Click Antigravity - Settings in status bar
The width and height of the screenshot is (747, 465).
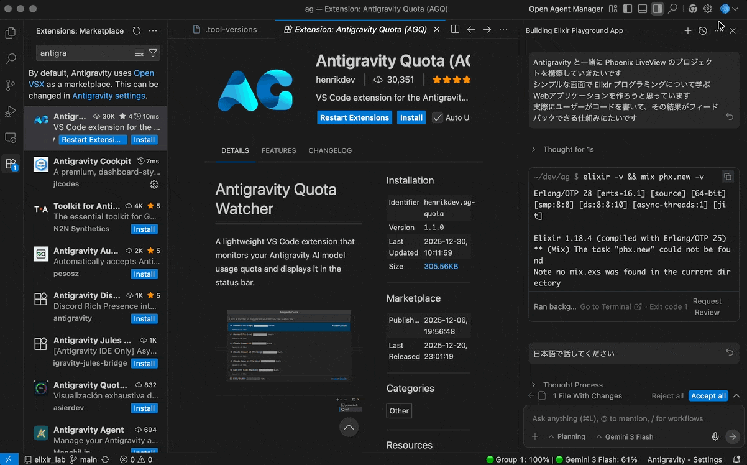coord(684,459)
